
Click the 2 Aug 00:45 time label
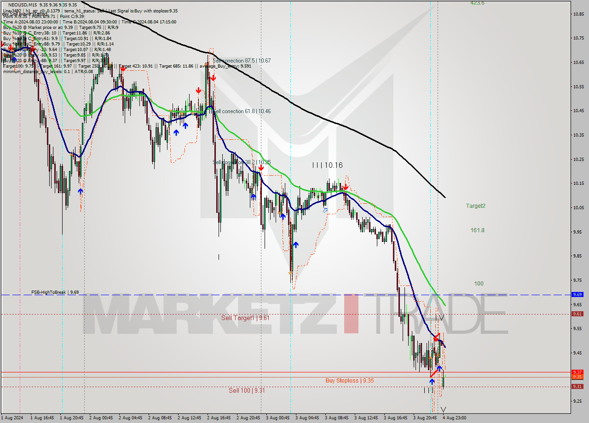click(101, 418)
